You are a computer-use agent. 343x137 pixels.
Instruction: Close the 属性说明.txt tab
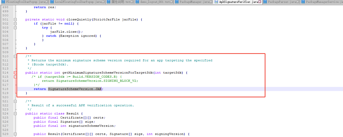click(x=132, y=2)
